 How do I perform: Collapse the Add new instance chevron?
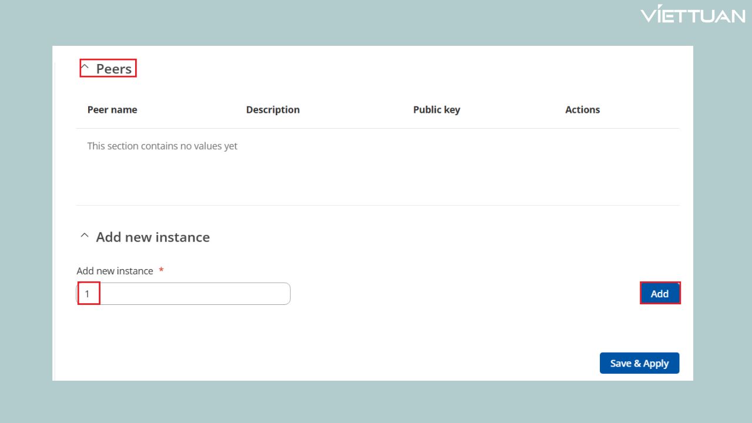coord(85,236)
